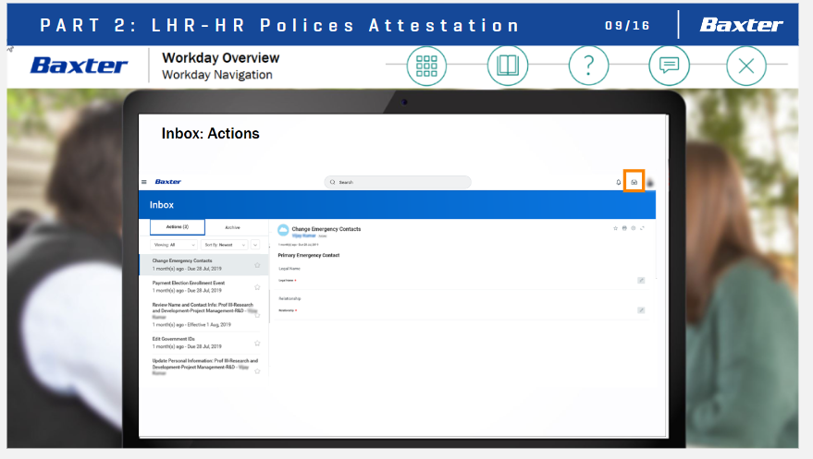Click the blurred requester name link

[x=304, y=236]
